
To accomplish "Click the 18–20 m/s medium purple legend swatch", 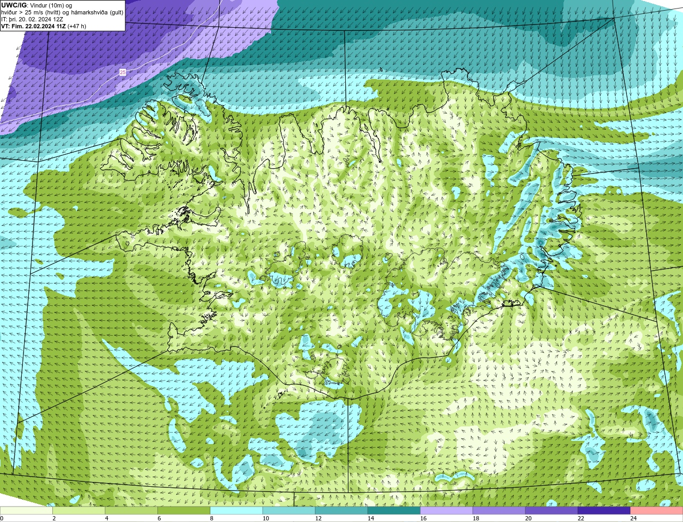I will click(x=499, y=510).
